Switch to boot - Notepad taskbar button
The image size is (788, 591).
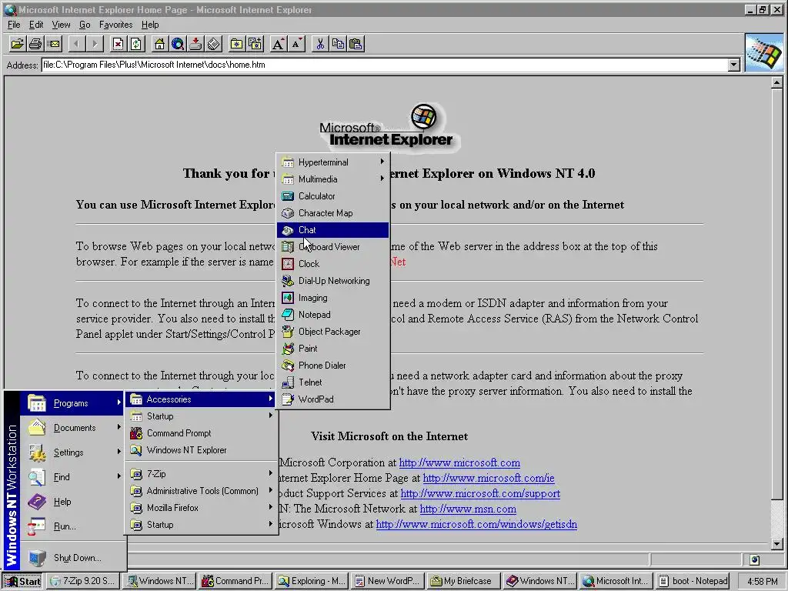(x=693, y=581)
